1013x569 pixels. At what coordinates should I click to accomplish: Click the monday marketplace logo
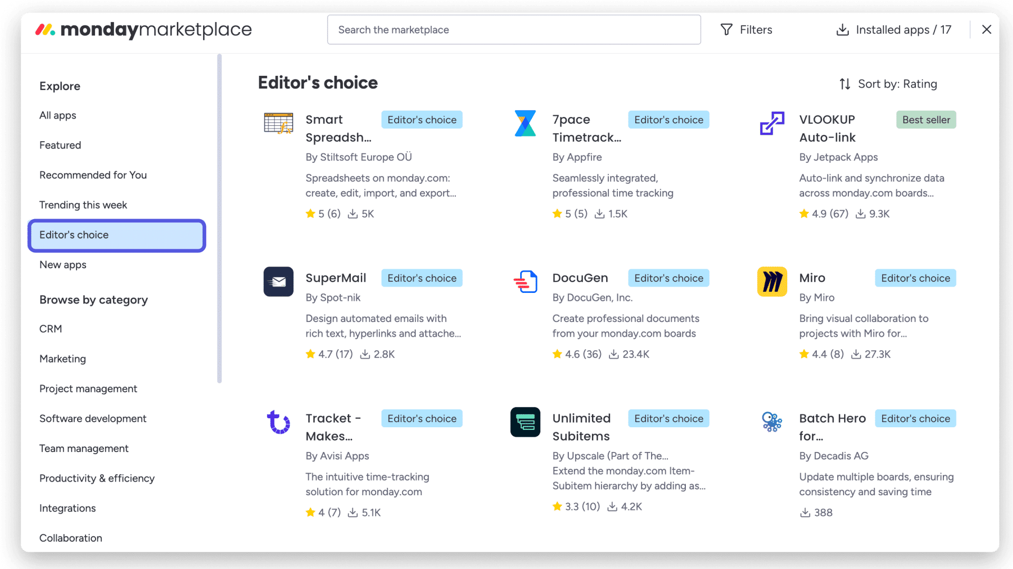(x=144, y=30)
